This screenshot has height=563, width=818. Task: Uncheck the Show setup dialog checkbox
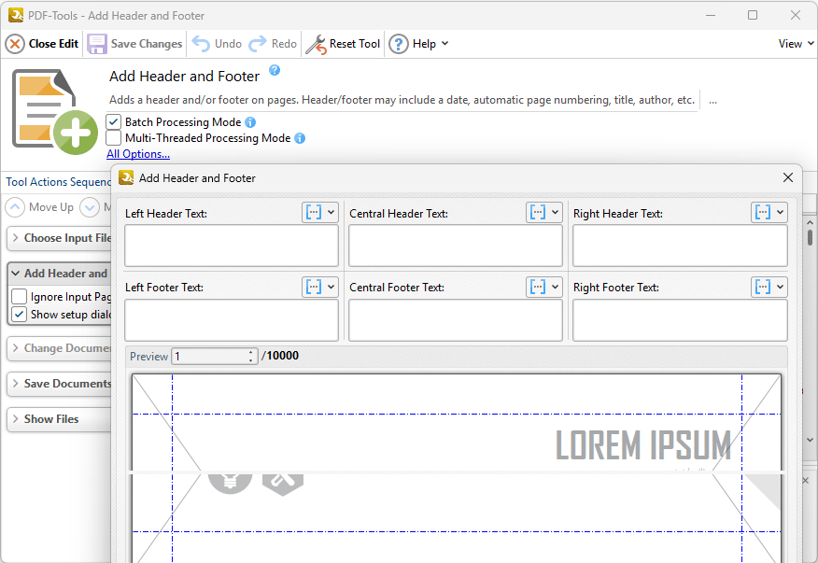point(20,315)
